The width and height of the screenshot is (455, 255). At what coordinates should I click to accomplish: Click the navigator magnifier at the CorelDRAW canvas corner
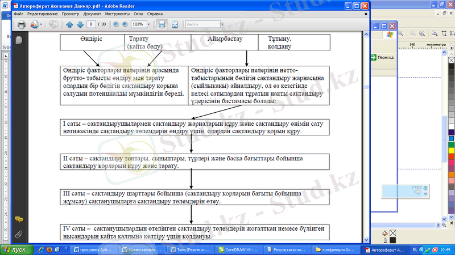(444, 224)
